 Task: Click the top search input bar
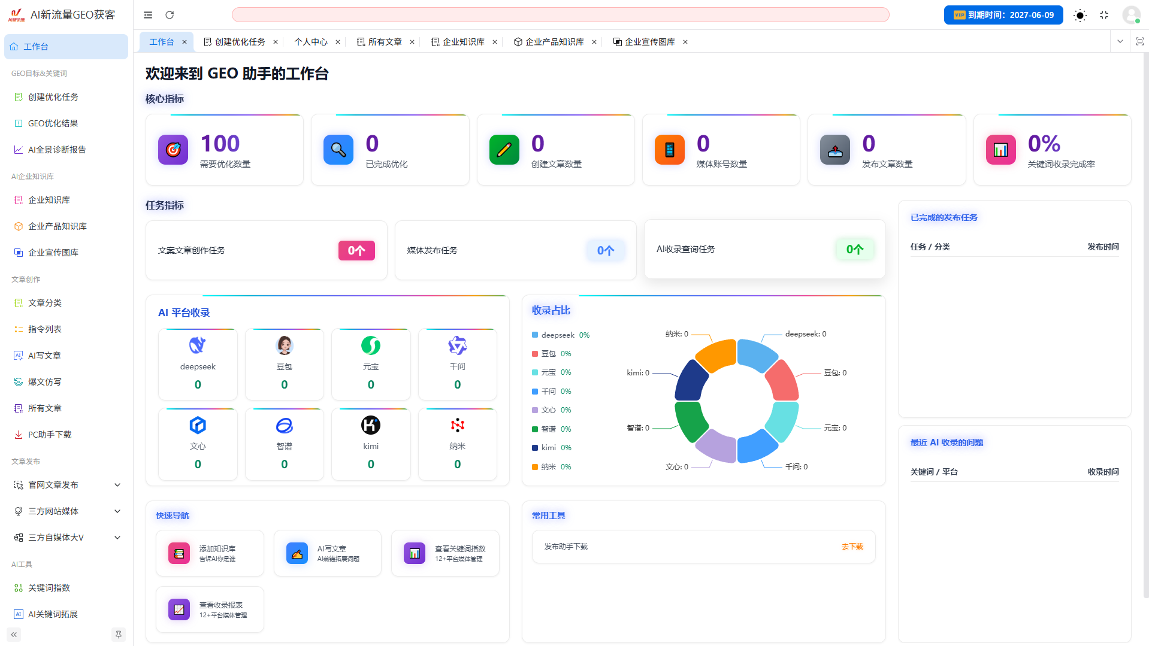(x=560, y=15)
